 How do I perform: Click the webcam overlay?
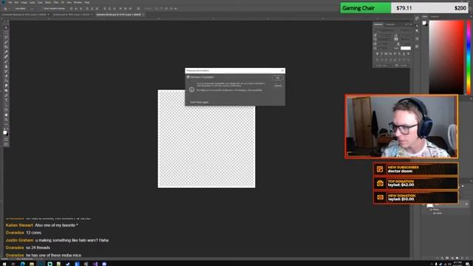[x=401, y=126]
